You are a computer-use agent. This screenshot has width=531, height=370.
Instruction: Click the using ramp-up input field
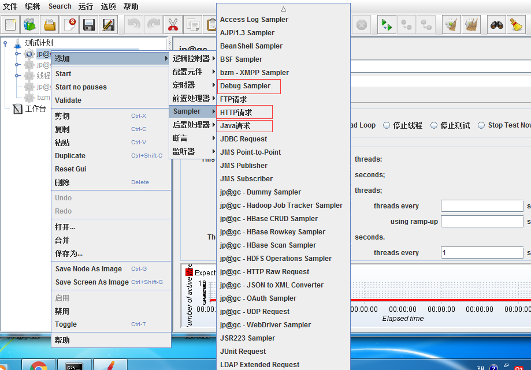481,222
